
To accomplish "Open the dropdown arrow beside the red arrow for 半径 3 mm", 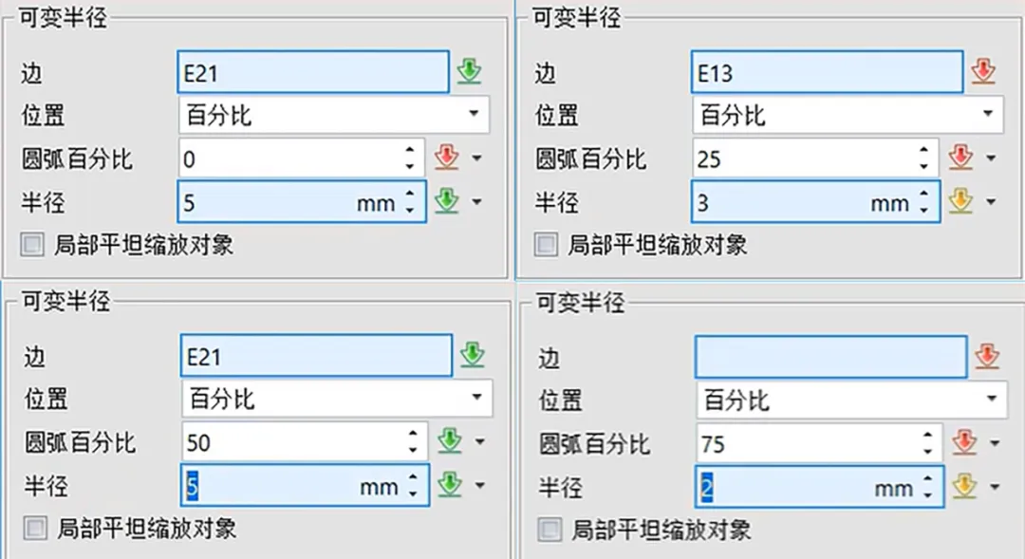I will pyautogui.click(x=990, y=201).
